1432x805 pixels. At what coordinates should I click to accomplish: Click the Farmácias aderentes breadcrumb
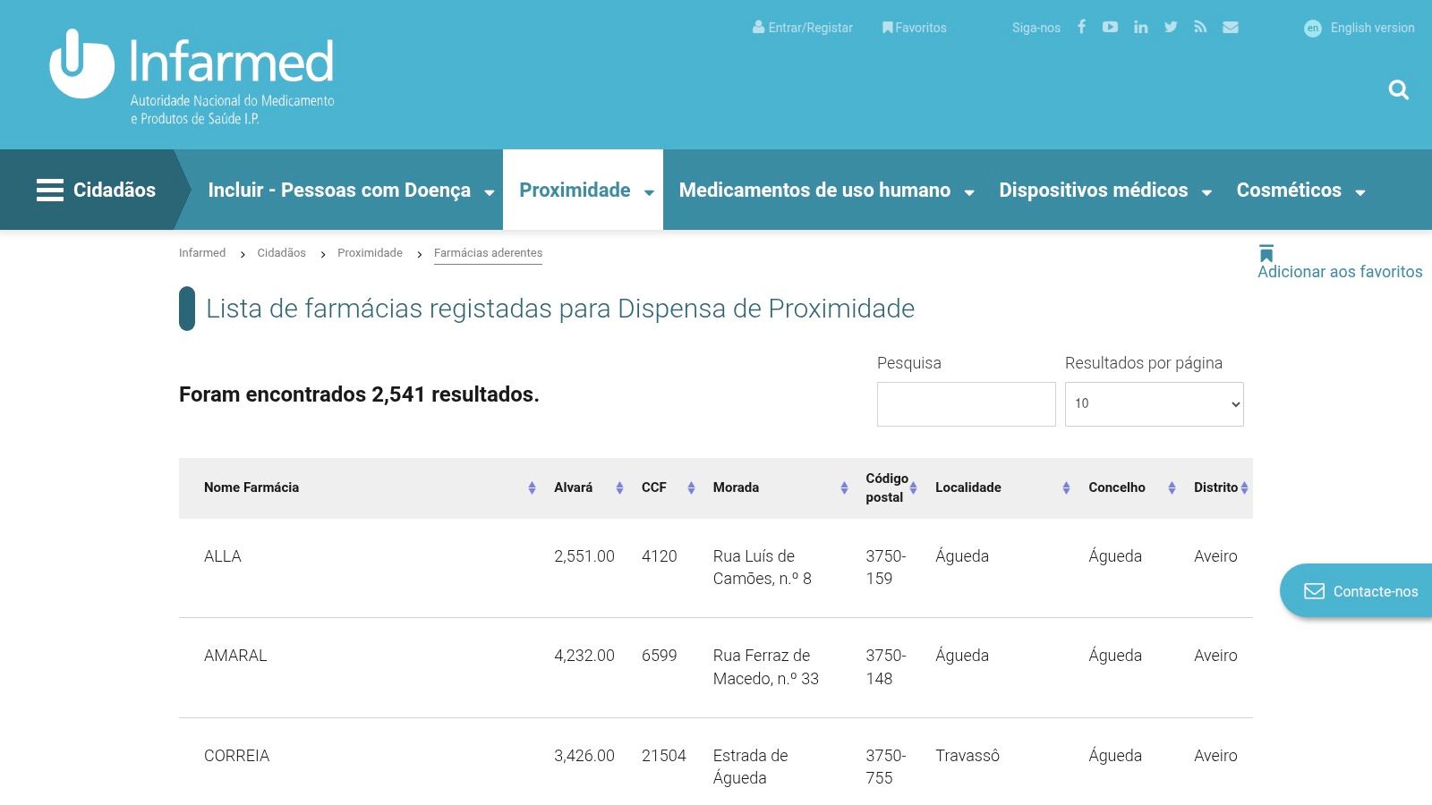click(488, 253)
